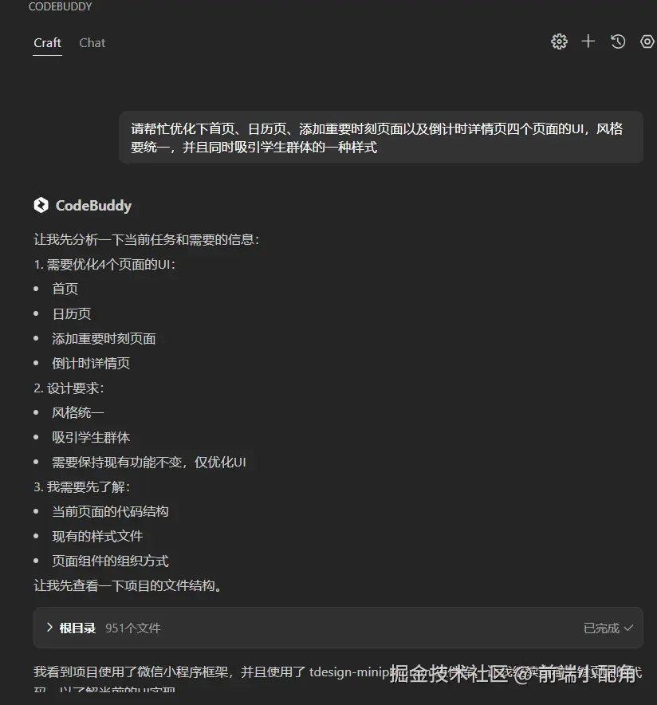The height and width of the screenshot is (705, 657).
Task: Open the conversation history clock icon
Action: point(618,41)
